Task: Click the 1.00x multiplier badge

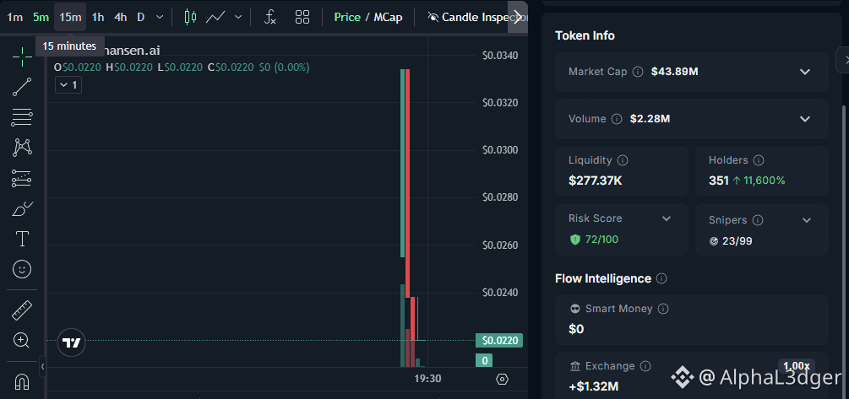Action: (x=796, y=366)
